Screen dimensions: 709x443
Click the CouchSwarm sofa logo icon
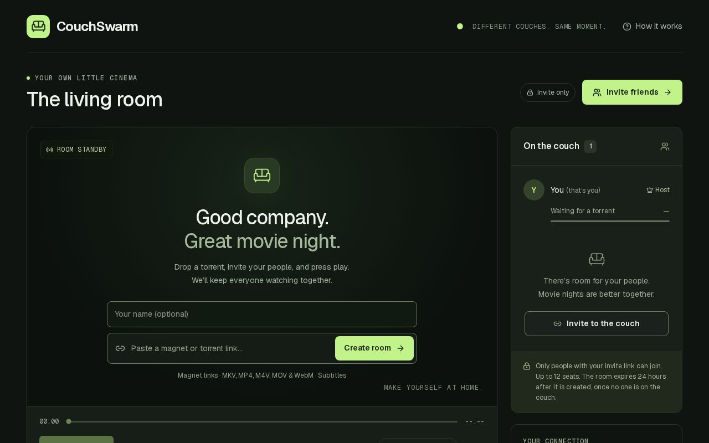point(38,27)
